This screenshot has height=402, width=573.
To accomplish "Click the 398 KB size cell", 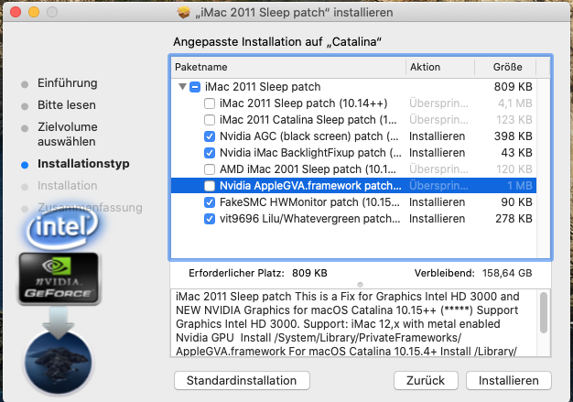I will 514,136.
